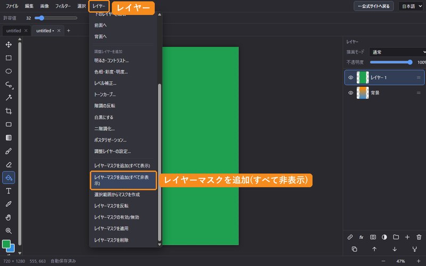The width and height of the screenshot is (426, 266).
Task: Select the Magic wand tool
Action: coord(9,98)
